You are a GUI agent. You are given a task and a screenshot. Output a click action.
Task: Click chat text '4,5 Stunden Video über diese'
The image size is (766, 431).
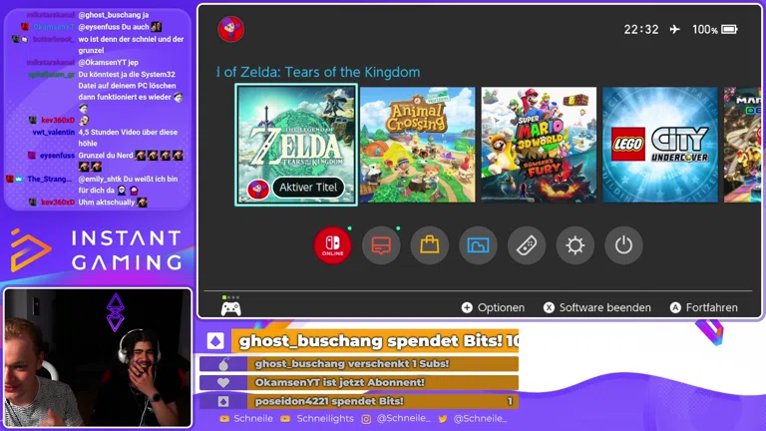pyautogui.click(x=128, y=132)
